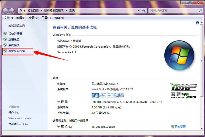Open the 文件(F) menu

(x=8, y=18)
